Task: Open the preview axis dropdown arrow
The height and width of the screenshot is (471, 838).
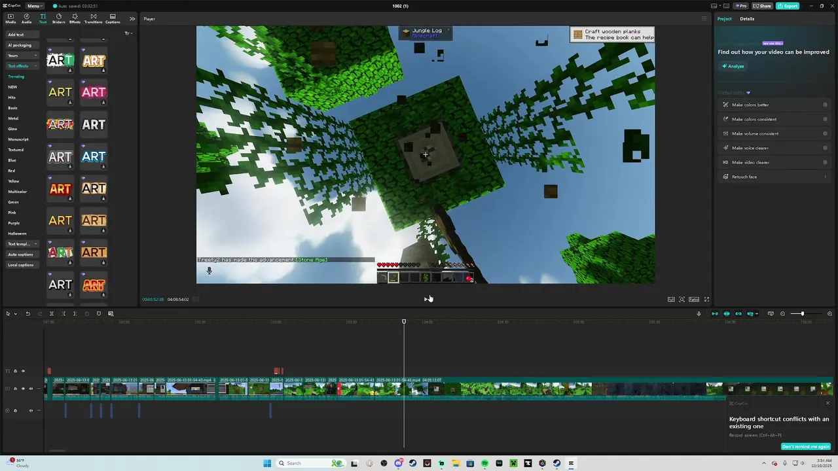Action: (757, 313)
